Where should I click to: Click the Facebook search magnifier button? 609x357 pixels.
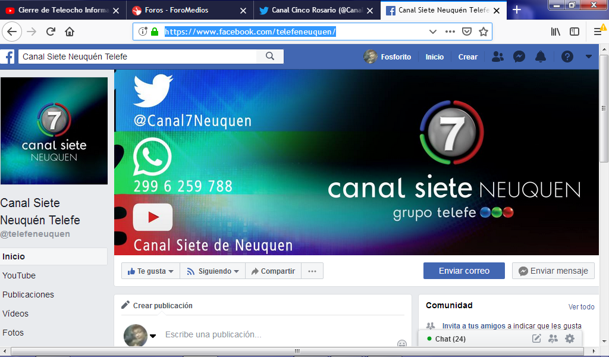click(270, 57)
